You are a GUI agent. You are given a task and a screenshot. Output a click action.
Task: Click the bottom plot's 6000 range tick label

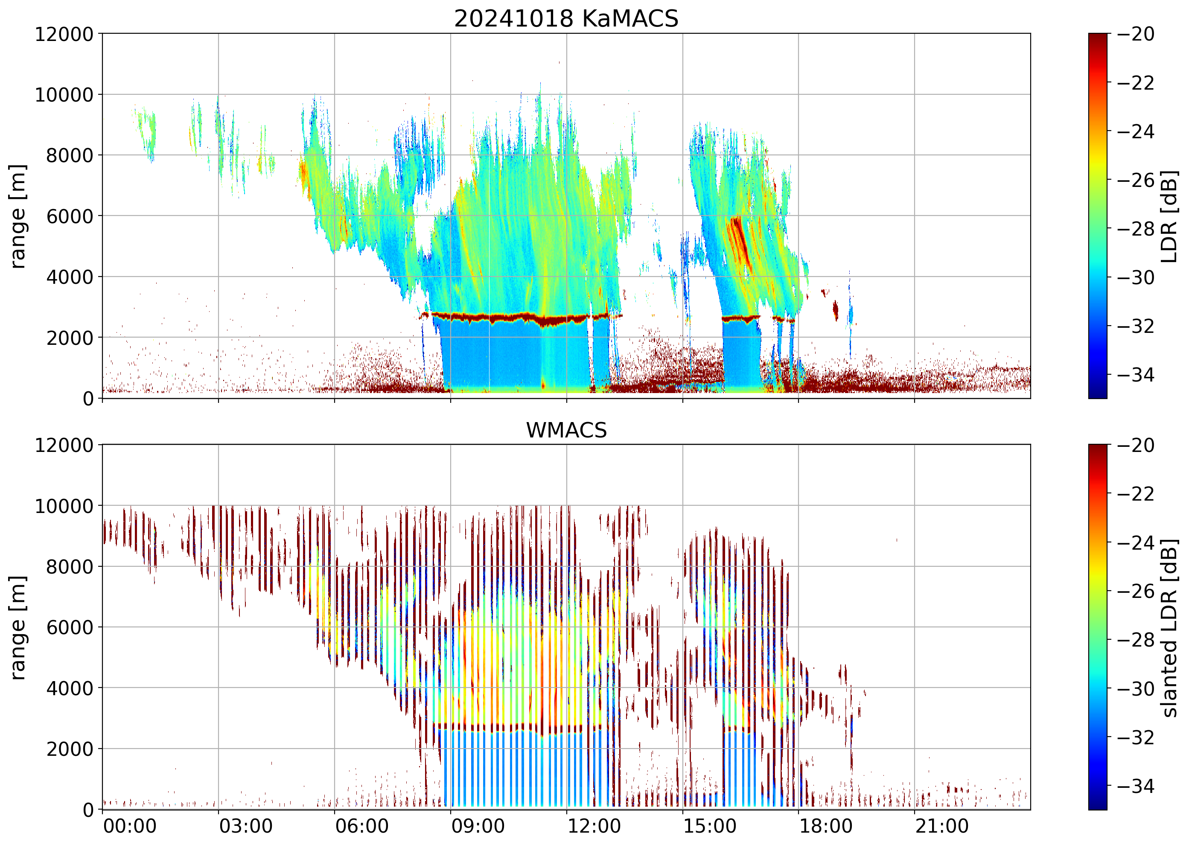[70, 627]
